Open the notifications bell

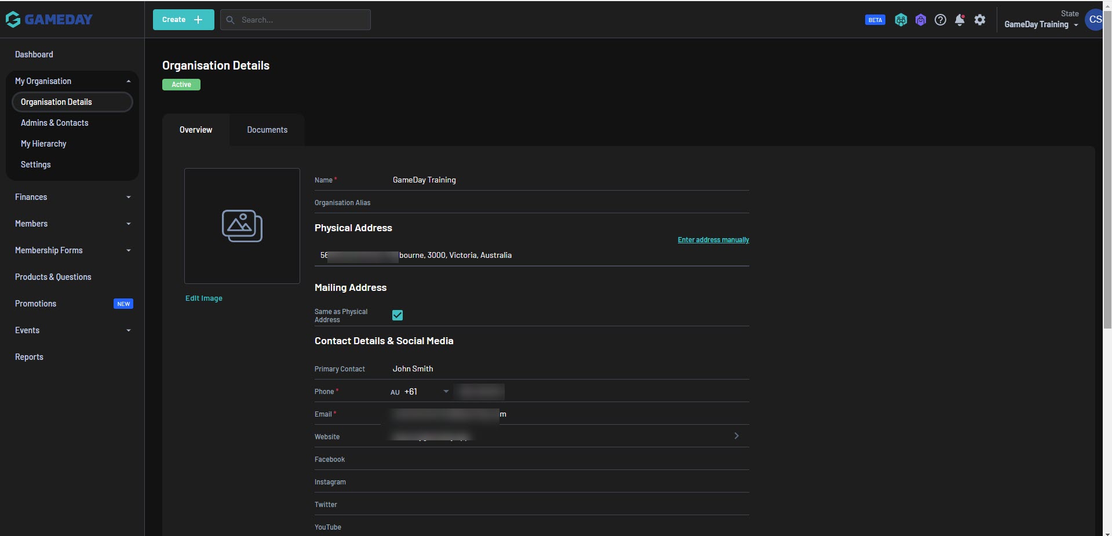pyautogui.click(x=960, y=20)
